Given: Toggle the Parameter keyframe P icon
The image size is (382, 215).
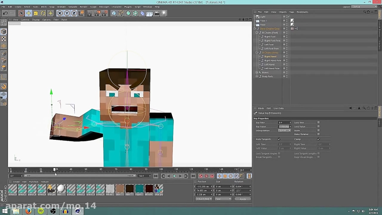Looking at the screenshot, I should click(x=236, y=176).
